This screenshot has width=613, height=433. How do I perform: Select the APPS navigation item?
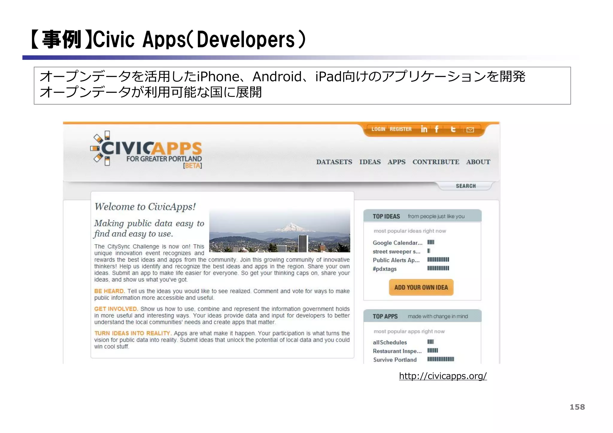[x=397, y=162]
